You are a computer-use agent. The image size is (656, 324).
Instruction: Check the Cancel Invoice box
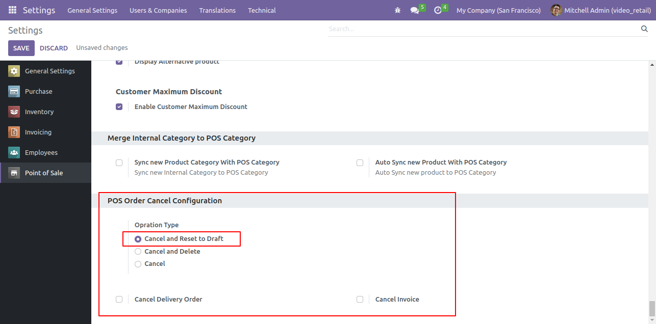click(360, 300)
